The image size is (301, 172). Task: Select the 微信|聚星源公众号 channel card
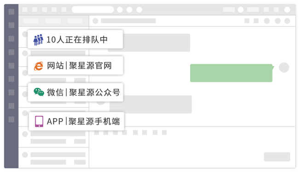click(x=75, y=92)
